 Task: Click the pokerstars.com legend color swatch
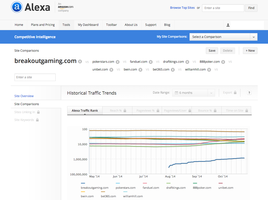(118, 183)
